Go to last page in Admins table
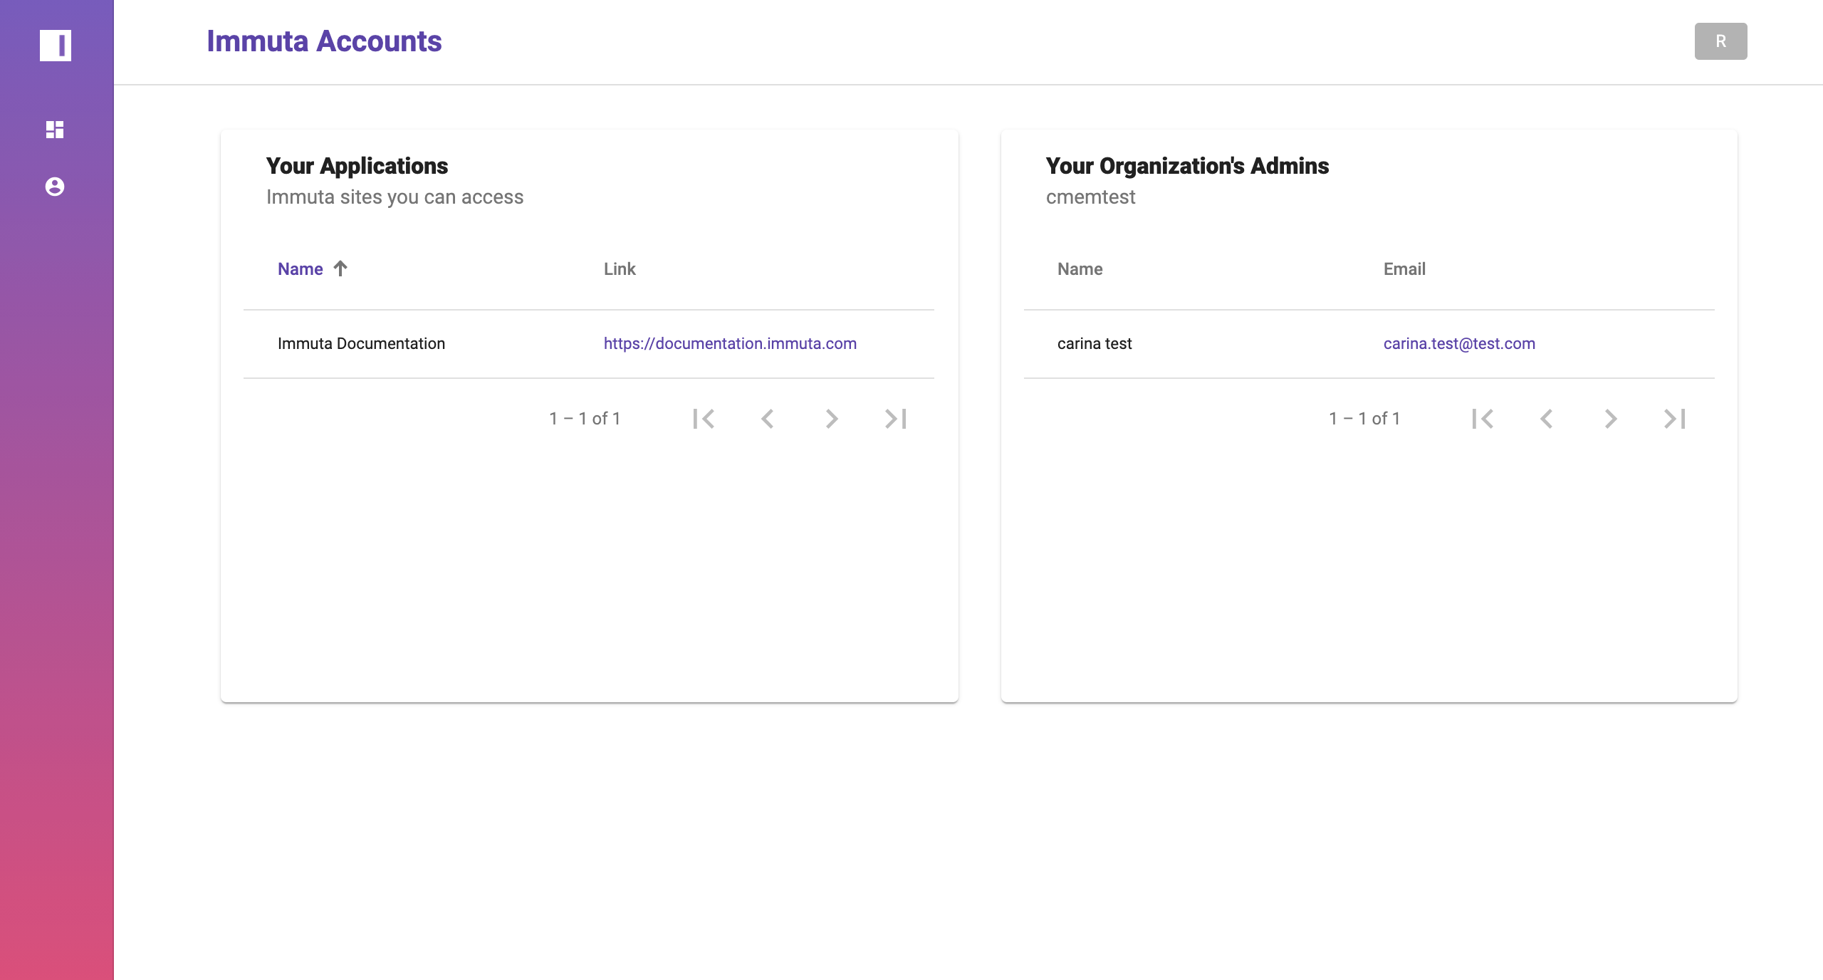 coord(1675,419)
